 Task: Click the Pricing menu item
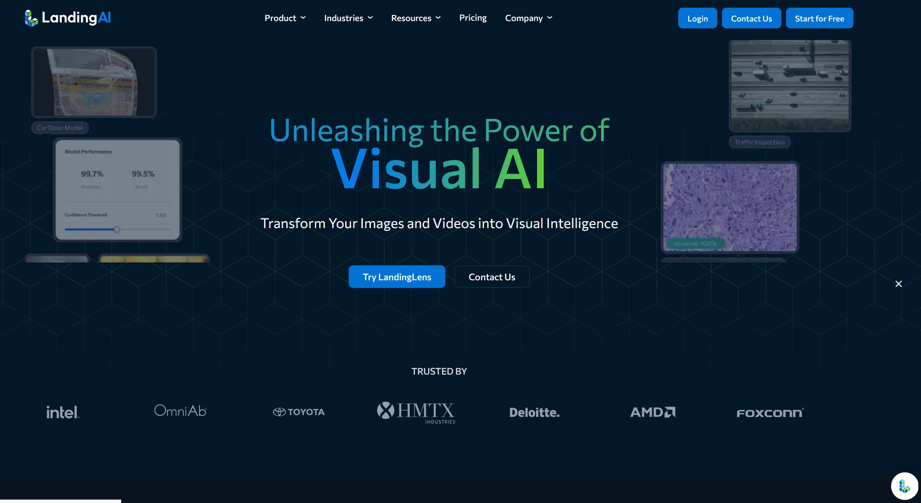[473, 17]
